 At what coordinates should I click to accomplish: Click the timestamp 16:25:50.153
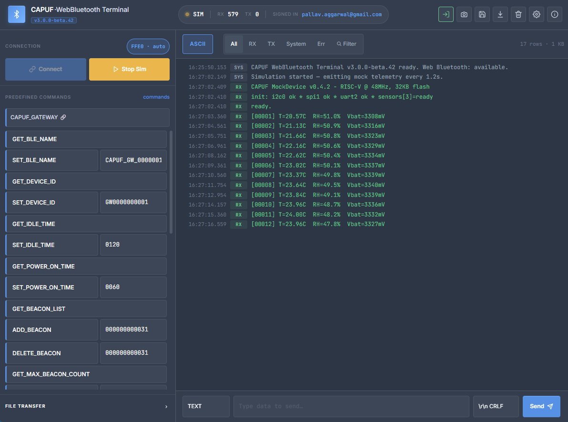[207, 67]
